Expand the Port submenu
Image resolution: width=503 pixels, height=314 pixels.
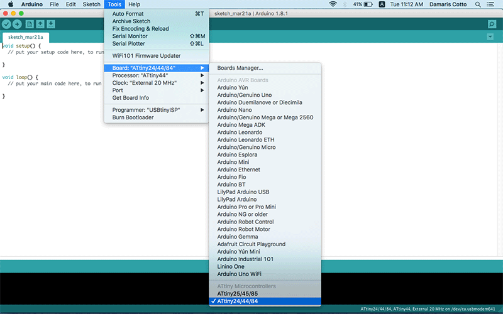[157, 90]
